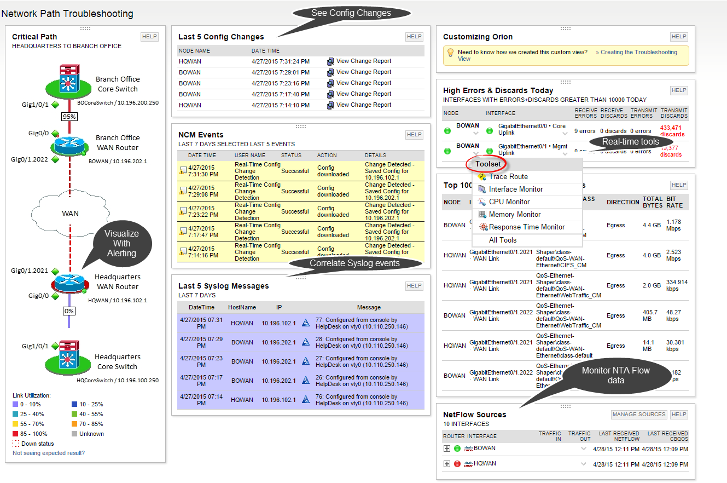This screenshot has height=483, width=727.
Task: Click the 4.4 GB total bytes value
Action: point(652,225)
